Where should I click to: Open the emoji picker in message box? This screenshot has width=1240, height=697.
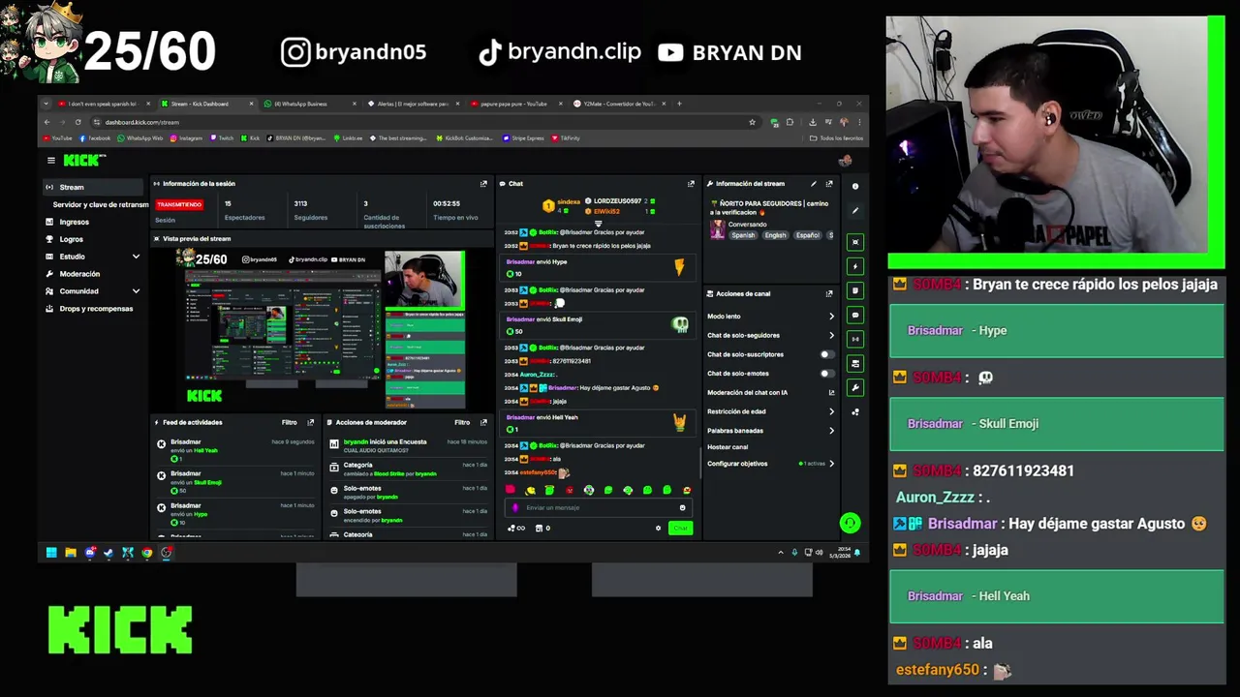coord(682,507)
